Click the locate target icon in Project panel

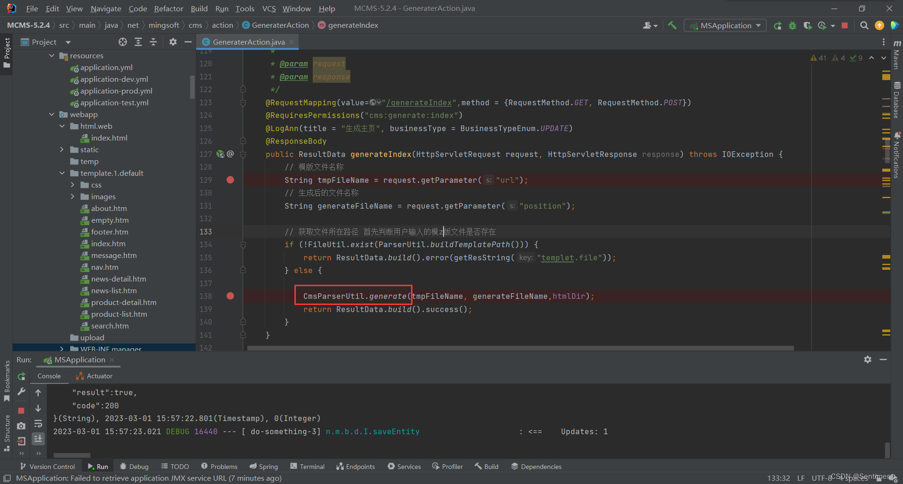point(123,42)
